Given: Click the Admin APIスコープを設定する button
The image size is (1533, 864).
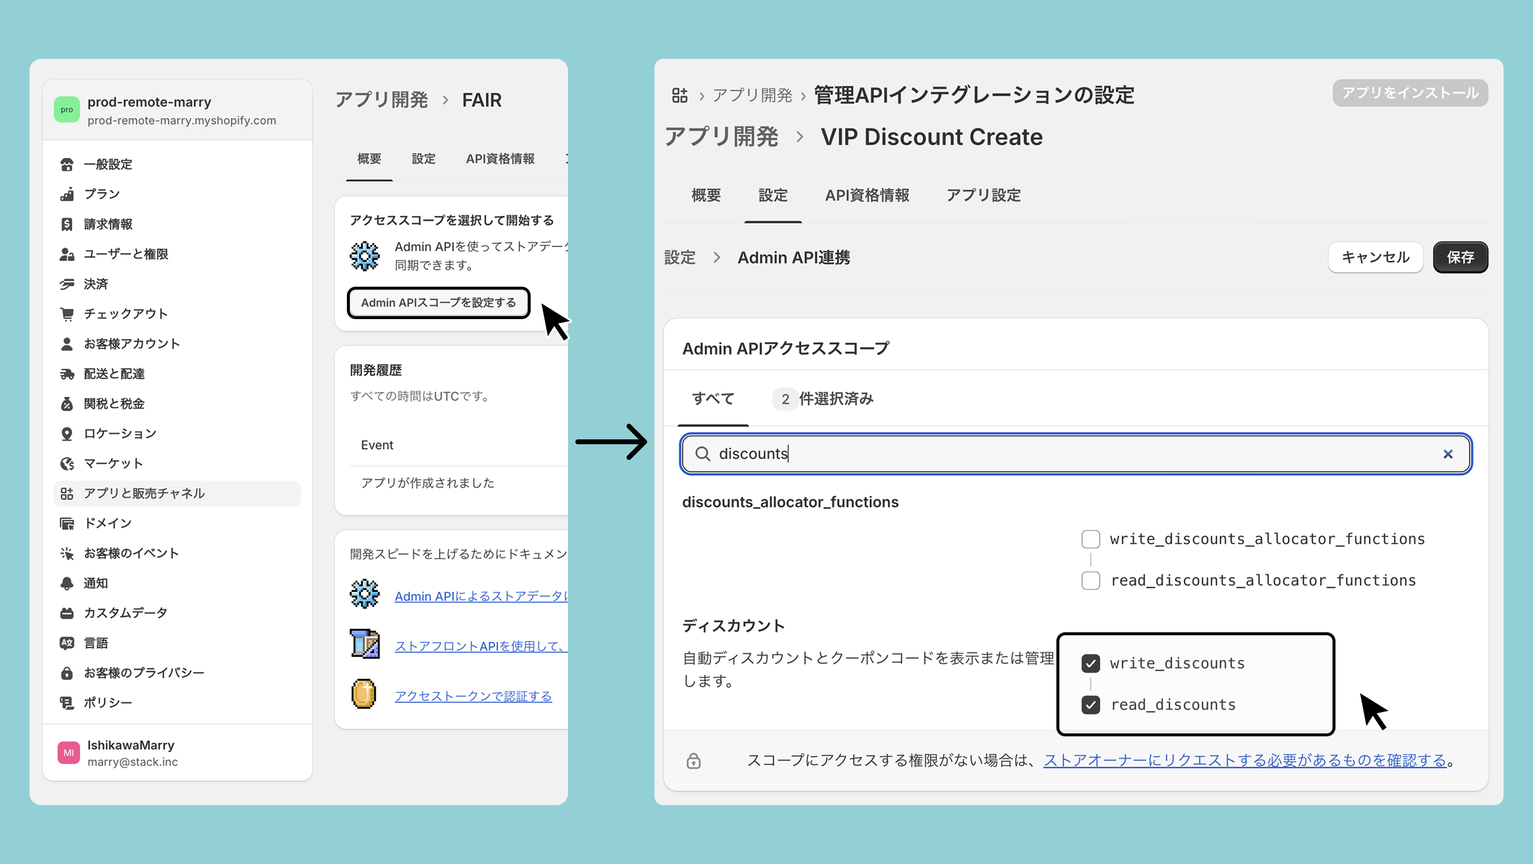Looking at the screenshot, I should 439,303.
